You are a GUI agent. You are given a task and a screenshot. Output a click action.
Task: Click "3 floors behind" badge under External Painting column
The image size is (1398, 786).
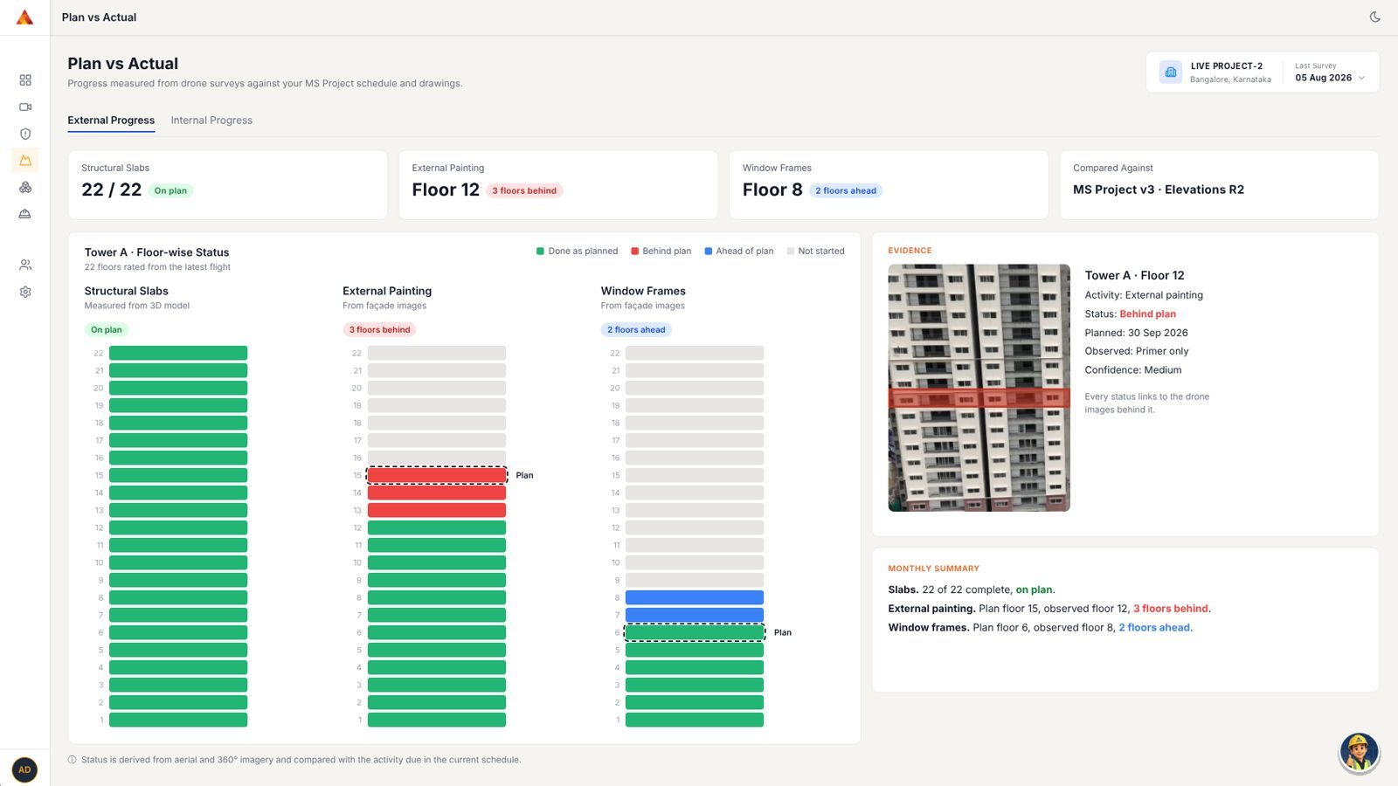379,329
